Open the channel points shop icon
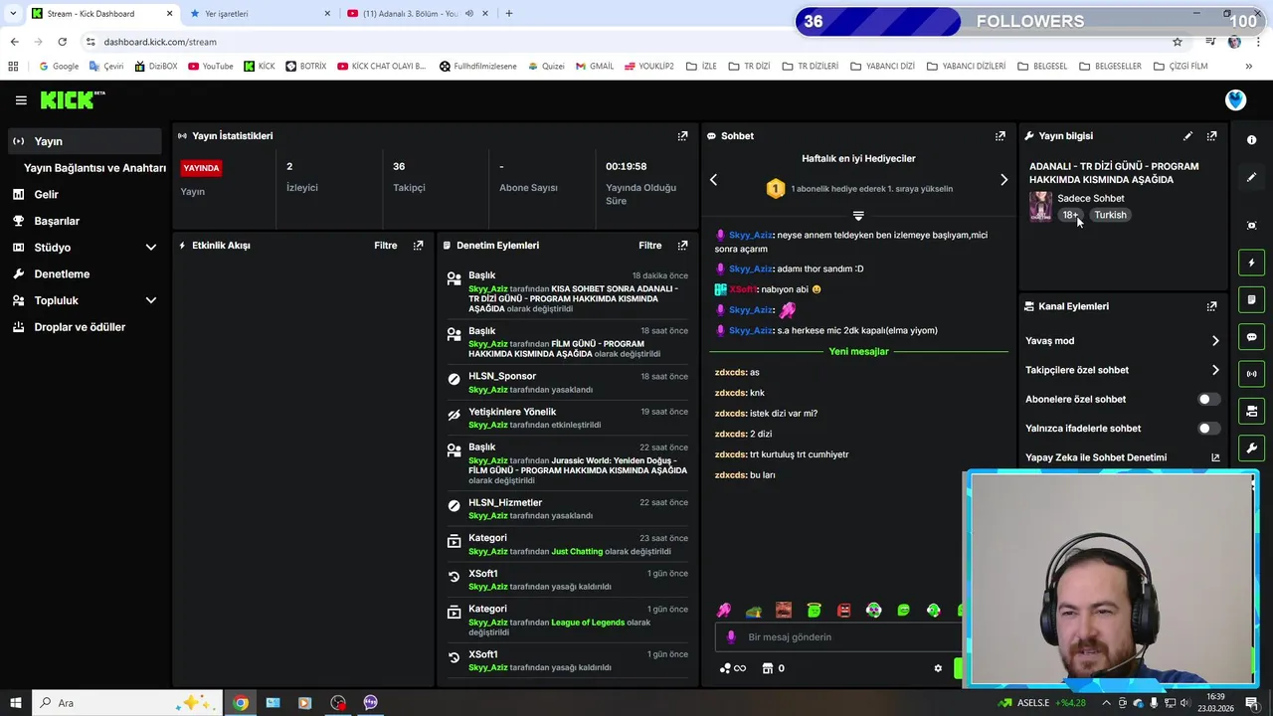Screen dimensions: 1273x716 (x=767, y=668)
